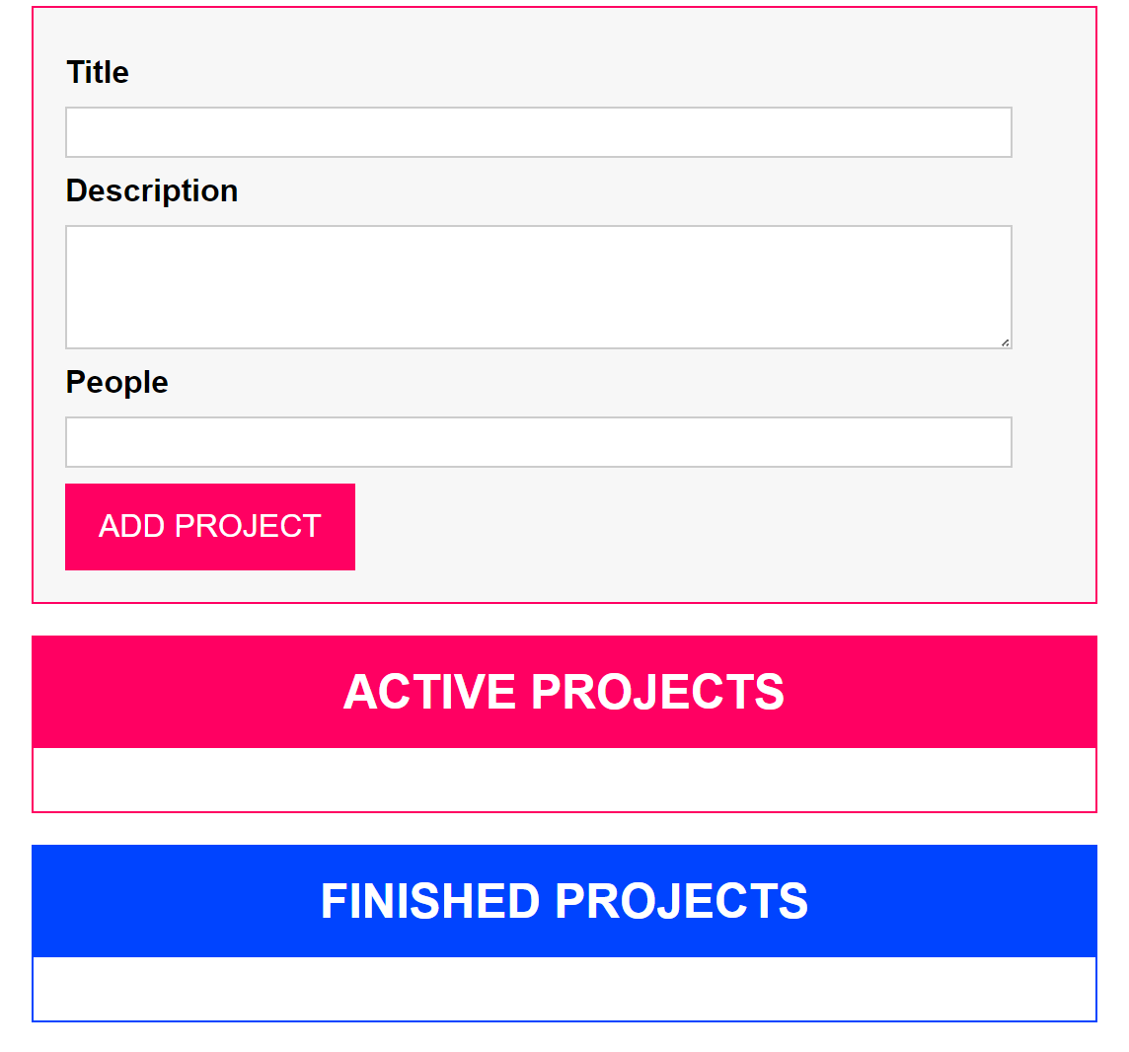Click the gray form area right of the People field
The width and height of the screenshot is (1129, 1052).
pyautogui.click(x=1052, y=442)
